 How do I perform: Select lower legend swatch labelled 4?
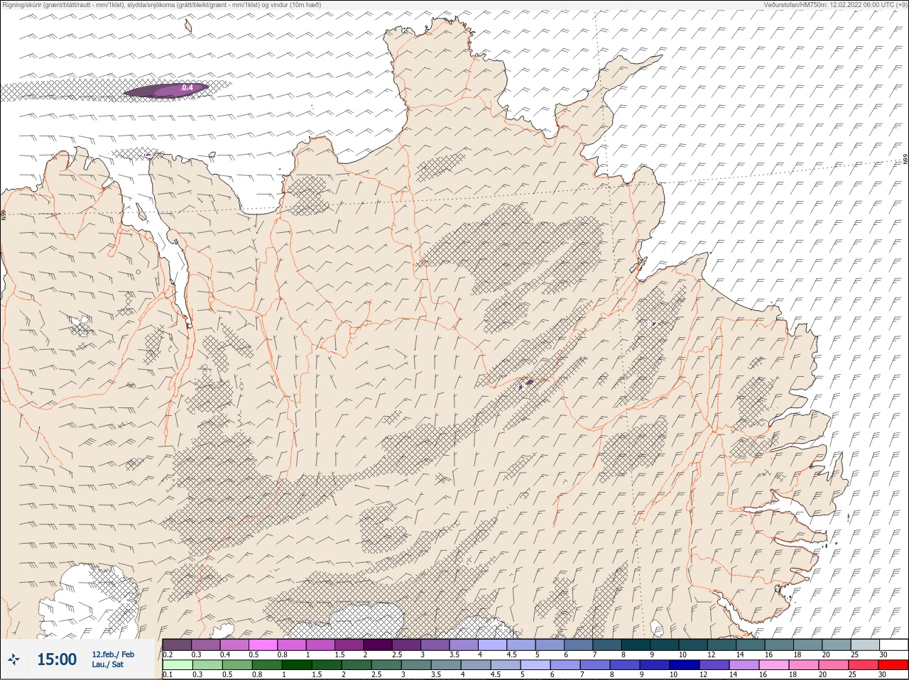pyautogui.click(x=476, y=665)
